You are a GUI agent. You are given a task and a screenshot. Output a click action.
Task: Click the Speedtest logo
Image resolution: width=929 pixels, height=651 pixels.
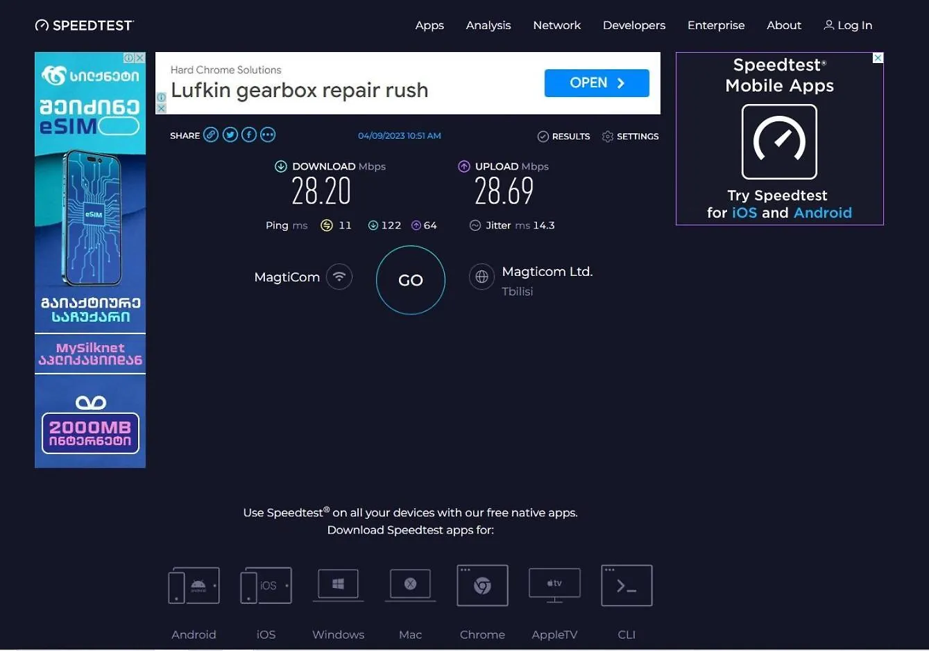click(x=84, y=26)
